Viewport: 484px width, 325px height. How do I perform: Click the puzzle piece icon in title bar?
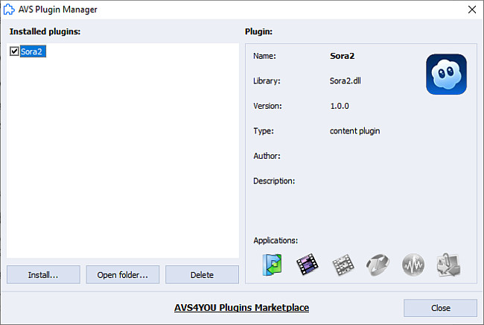click(x=9, y=10)
